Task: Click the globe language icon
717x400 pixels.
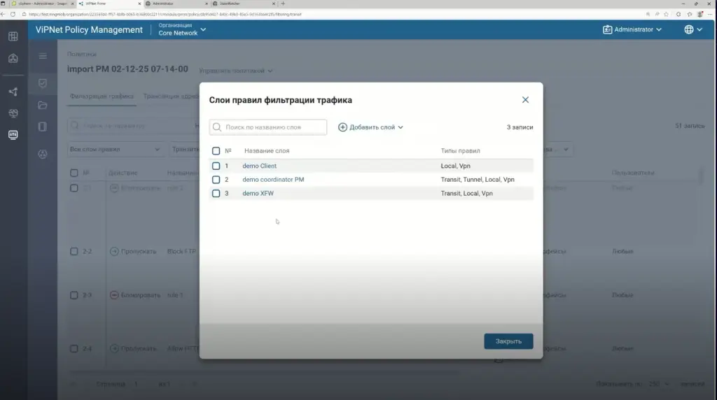Action: (x=689, y=29)
